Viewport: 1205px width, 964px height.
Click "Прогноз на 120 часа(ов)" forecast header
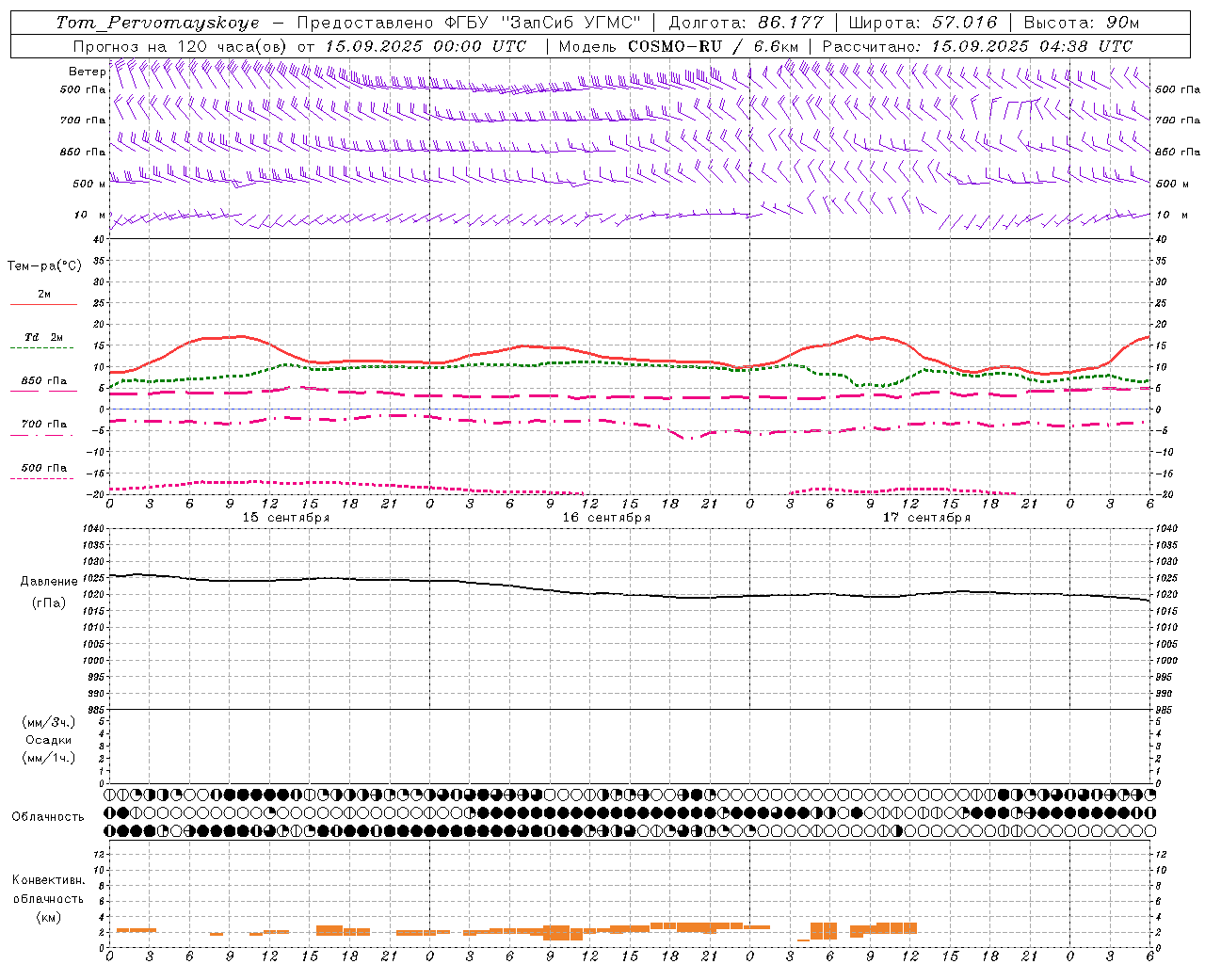(x=181, y=46)
